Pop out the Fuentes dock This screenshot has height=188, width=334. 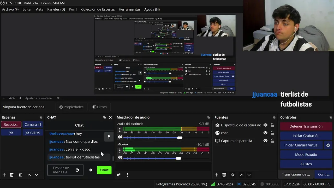tap(274, 118)
